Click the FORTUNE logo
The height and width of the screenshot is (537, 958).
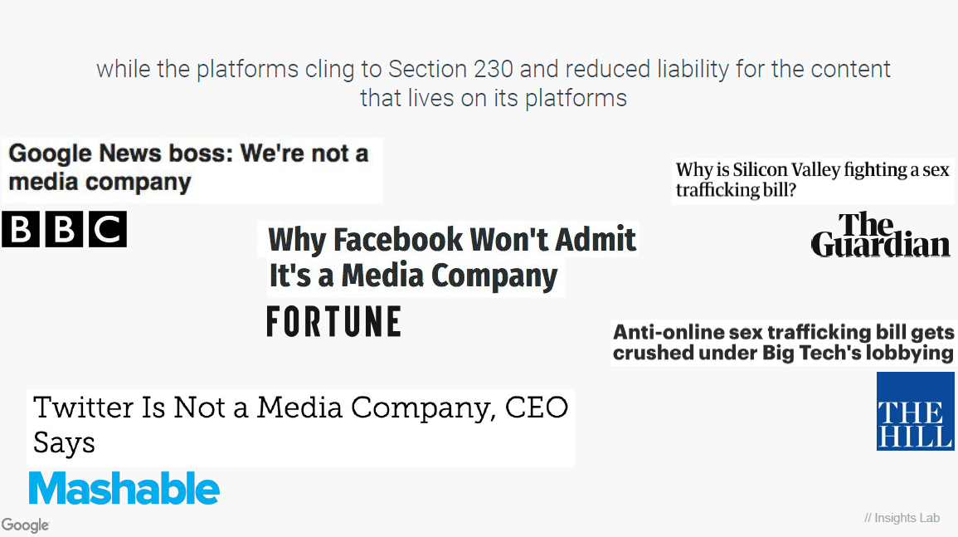click(333, 322)
